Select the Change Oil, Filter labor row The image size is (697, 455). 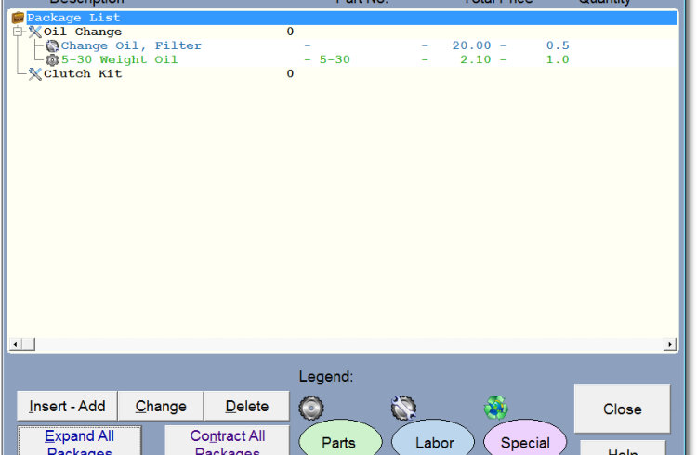click(x=131, y=45)
